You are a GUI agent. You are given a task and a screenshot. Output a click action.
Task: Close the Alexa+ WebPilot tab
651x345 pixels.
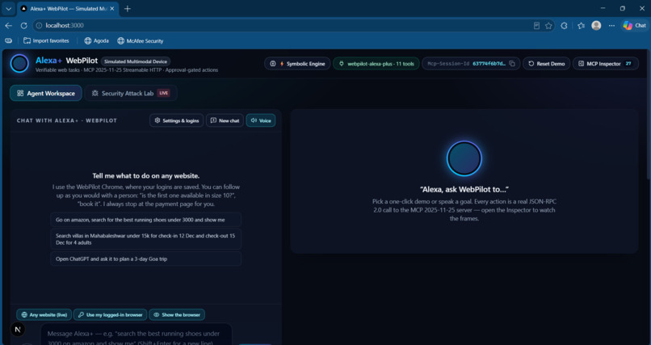point(112,8)
